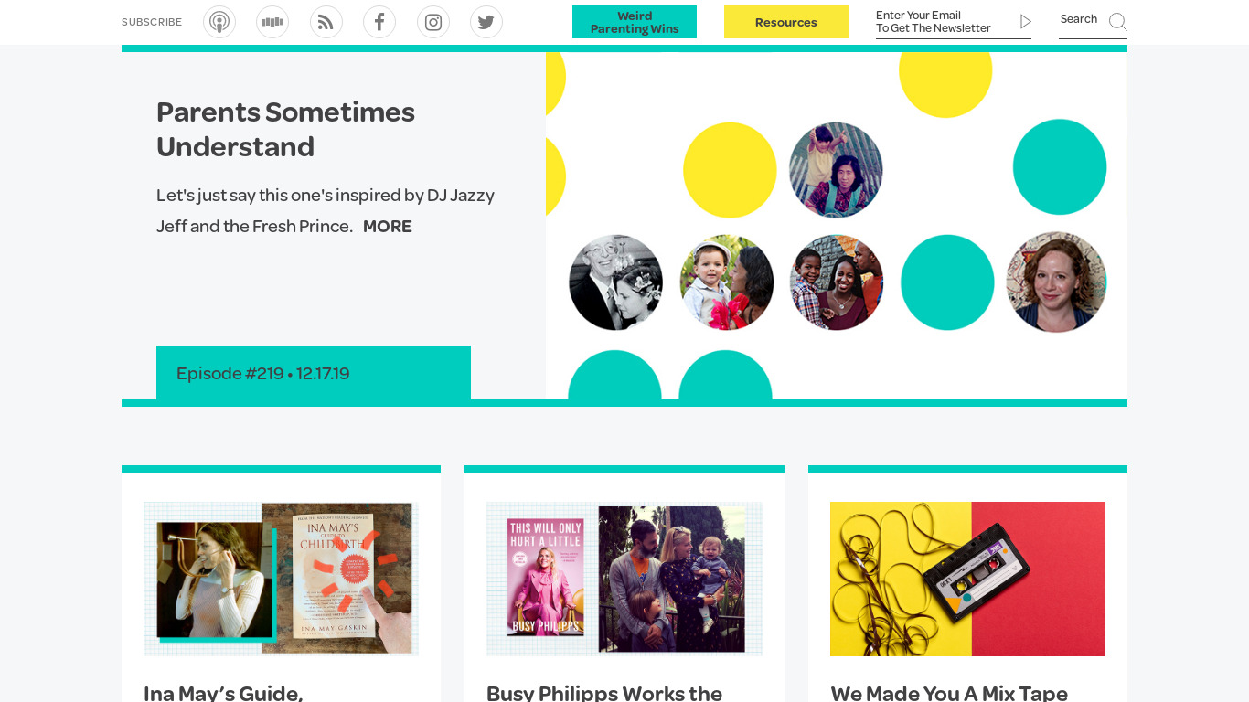Submit newsletter email with arrow icon
This screenshot has height=702, width=1249.
(x=1025, y=22)
